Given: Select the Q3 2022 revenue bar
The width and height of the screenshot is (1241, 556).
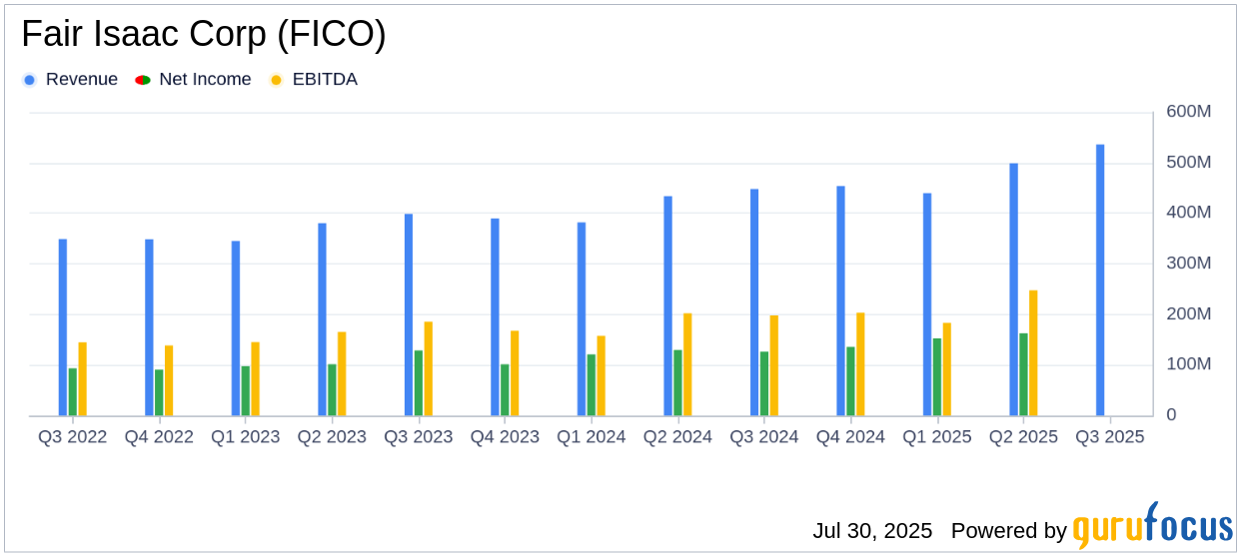Looking at the screenshot, I should pos(63,327).
